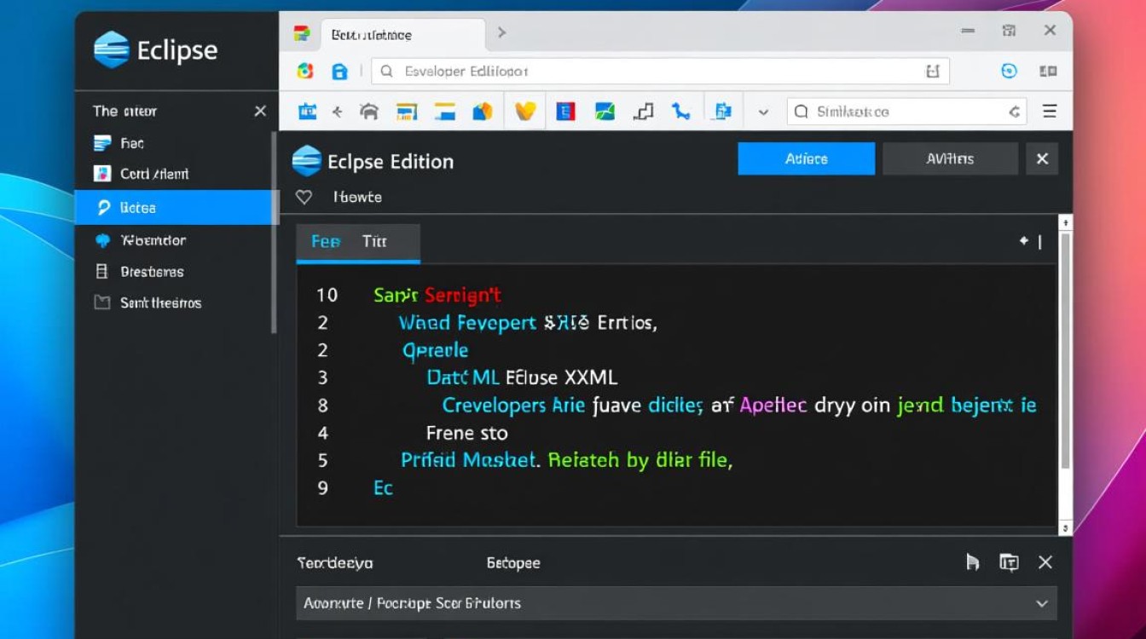Image resolution: width=1146 pixels, height=639 pixels.
Task: Click the blue curved connector icon
Action: (680, 112)
